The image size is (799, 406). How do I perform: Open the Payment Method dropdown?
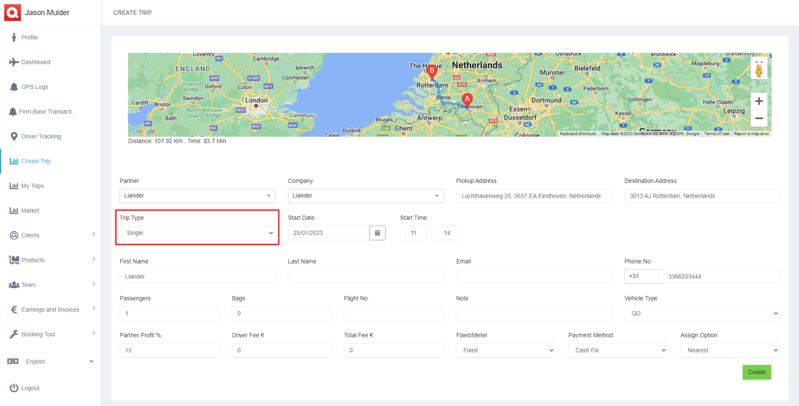coord(617,350)
